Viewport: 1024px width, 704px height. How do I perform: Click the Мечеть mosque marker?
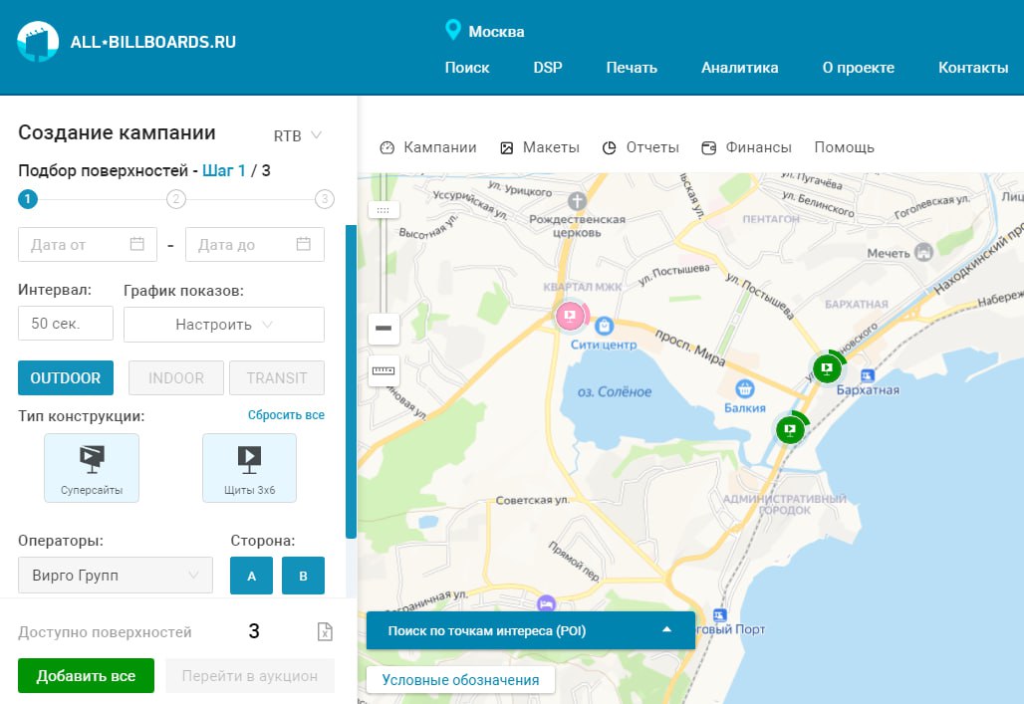[x=923, y=251]
